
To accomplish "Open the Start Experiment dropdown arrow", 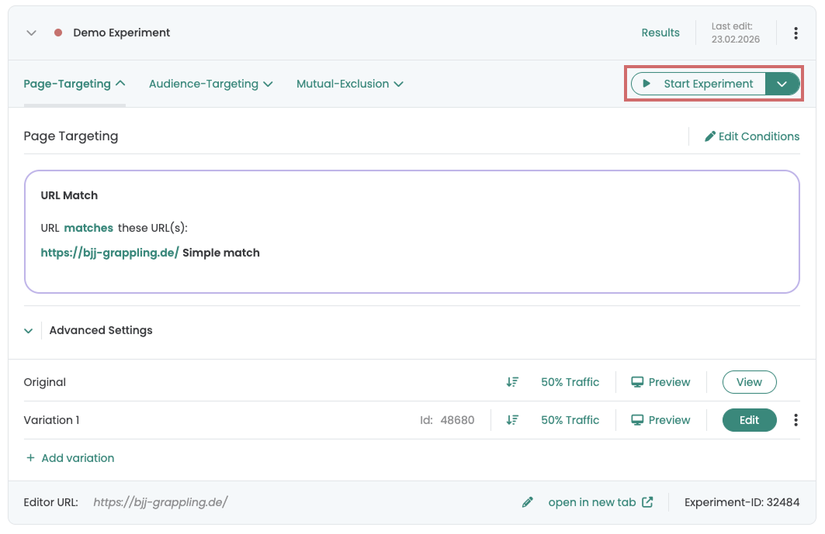I will [x=782, y=84].
